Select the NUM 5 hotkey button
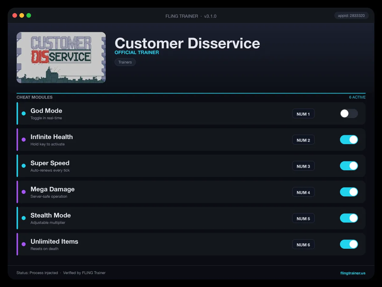382x287 pixels. [x=303, y=218]
